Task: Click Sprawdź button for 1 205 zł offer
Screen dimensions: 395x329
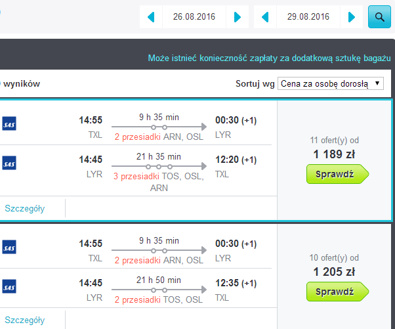Action: pos(337,292)
